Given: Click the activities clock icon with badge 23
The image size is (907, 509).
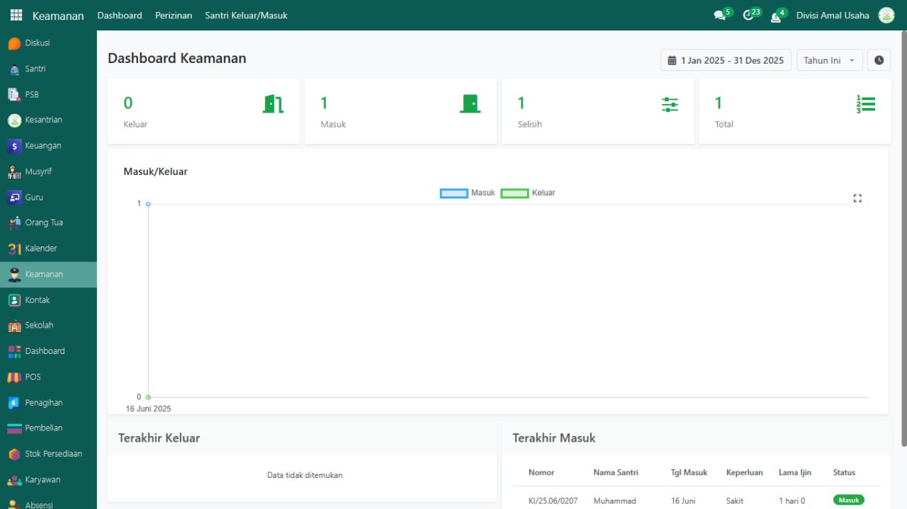Looking at the screenshot, I should click(x=748, y=16).
